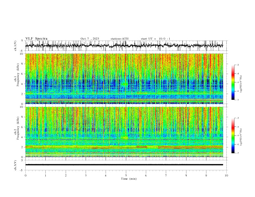The image size is (255, 197).
Task: Click time axis tick label "1"
Action: [x=45, y=175]
